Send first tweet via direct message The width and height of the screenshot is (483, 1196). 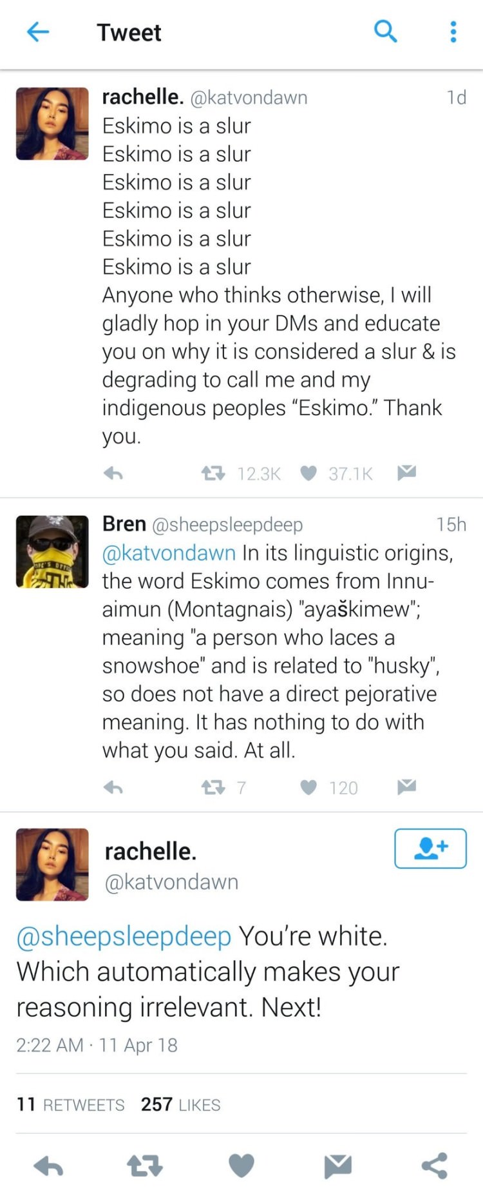406,473
